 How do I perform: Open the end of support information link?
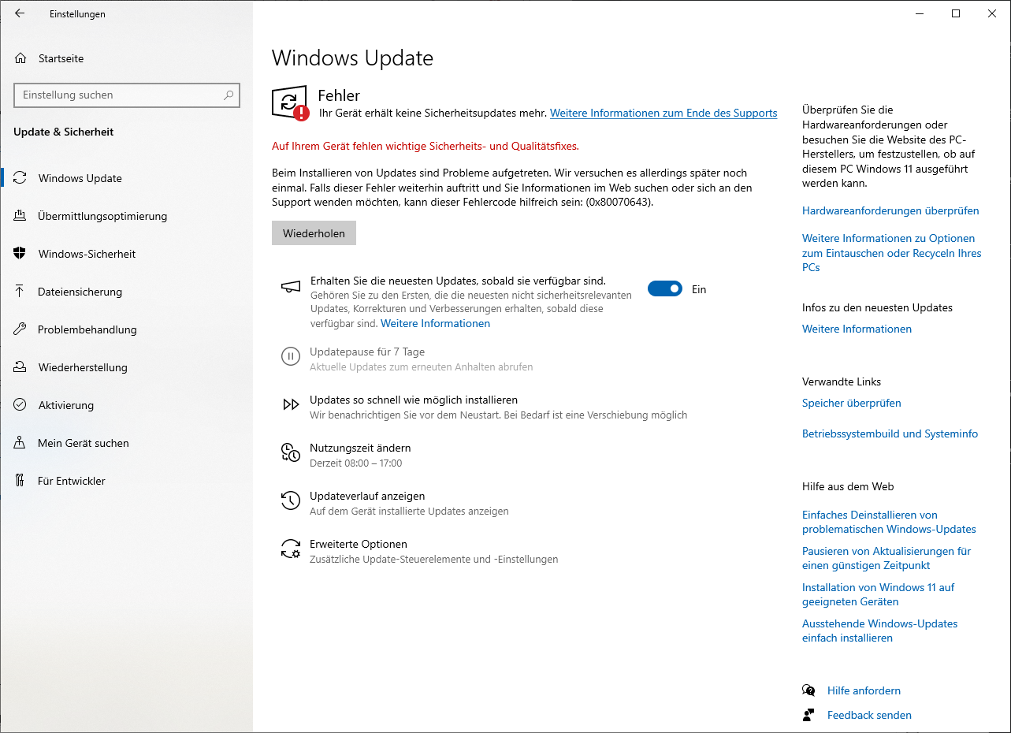663,113
